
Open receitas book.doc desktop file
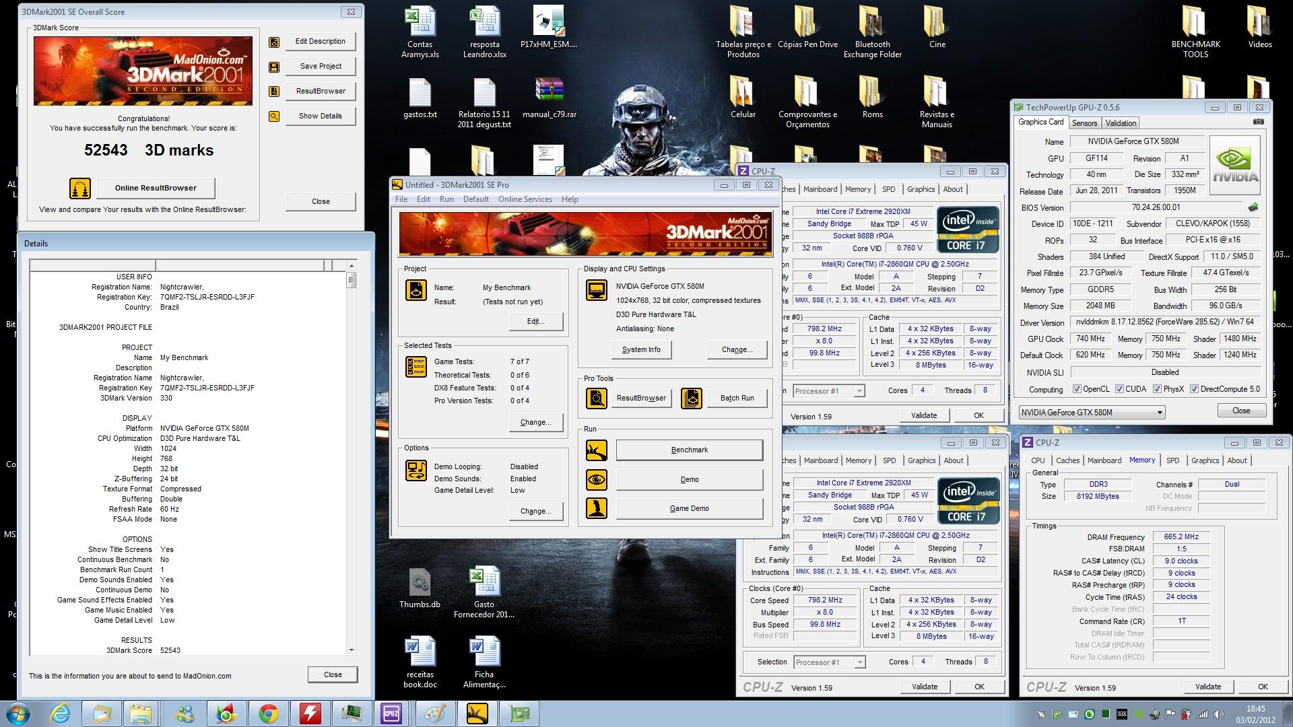(x=420, y=663)
